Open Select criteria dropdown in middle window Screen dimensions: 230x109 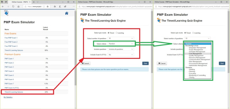click(x=121, y=44)
